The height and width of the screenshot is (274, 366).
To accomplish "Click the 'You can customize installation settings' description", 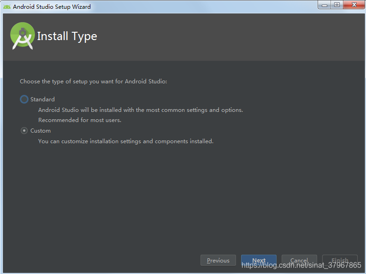I will (x=126, y=141).
